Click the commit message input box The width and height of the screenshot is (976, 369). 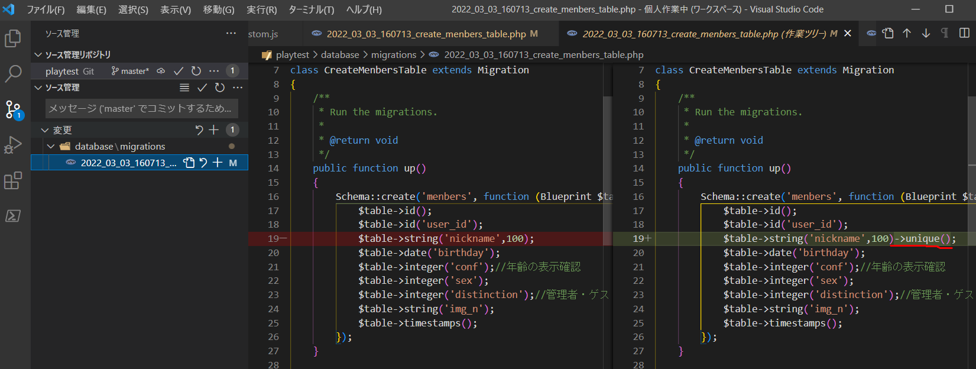(142, 108)
